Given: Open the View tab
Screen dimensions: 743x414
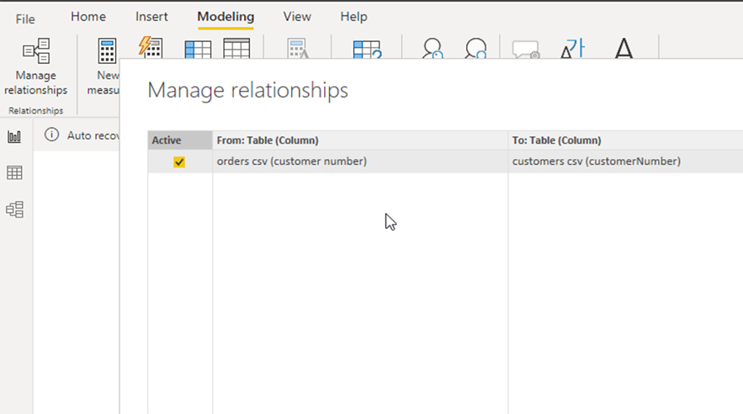Looking at the screenshot, I should click(297, 17).
